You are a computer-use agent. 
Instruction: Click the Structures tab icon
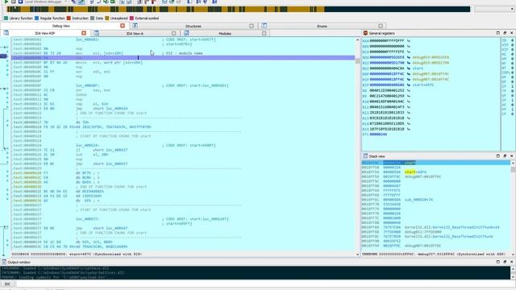point(135,26)
